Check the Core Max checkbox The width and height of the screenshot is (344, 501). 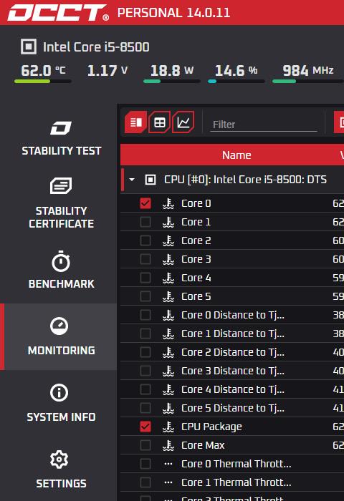click(145, 445)
